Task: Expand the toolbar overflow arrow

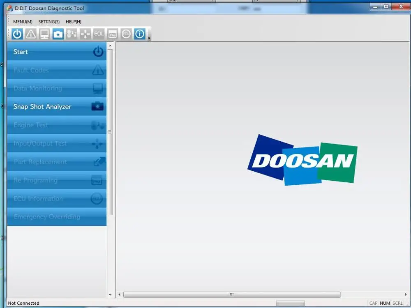Action: 149,37
